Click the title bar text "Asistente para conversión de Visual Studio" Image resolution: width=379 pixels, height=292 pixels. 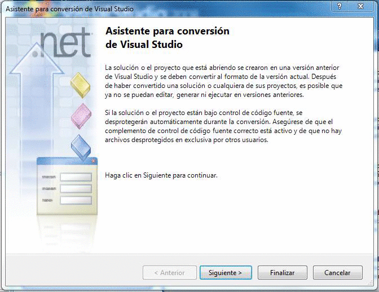pos(69,9)
